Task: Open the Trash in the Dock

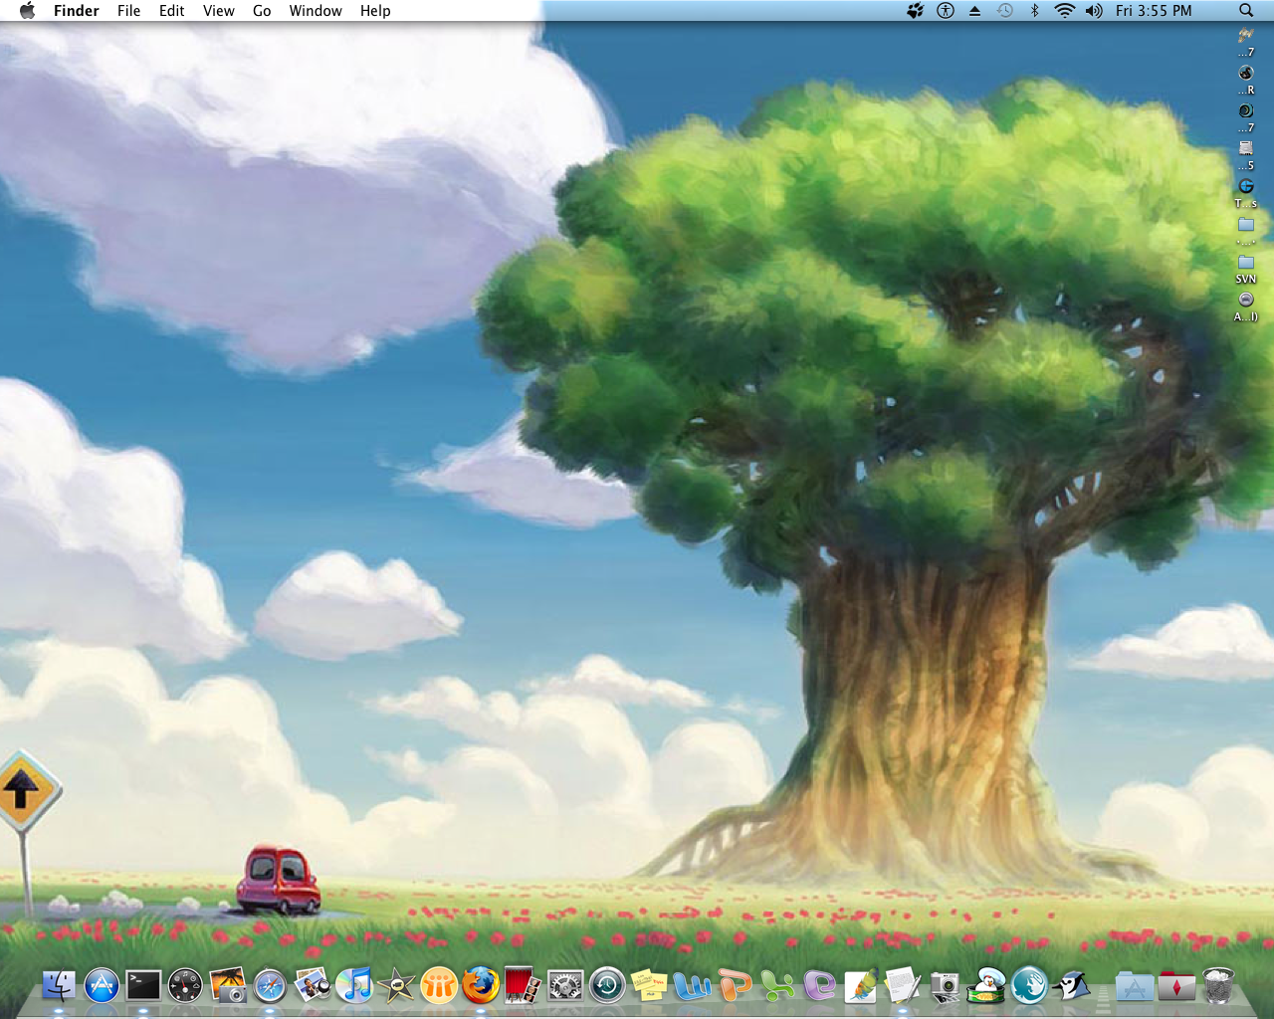Action: tap(1218, 985)
